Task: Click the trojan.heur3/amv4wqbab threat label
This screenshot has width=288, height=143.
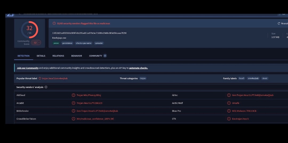Action: [x=55, y=78]
